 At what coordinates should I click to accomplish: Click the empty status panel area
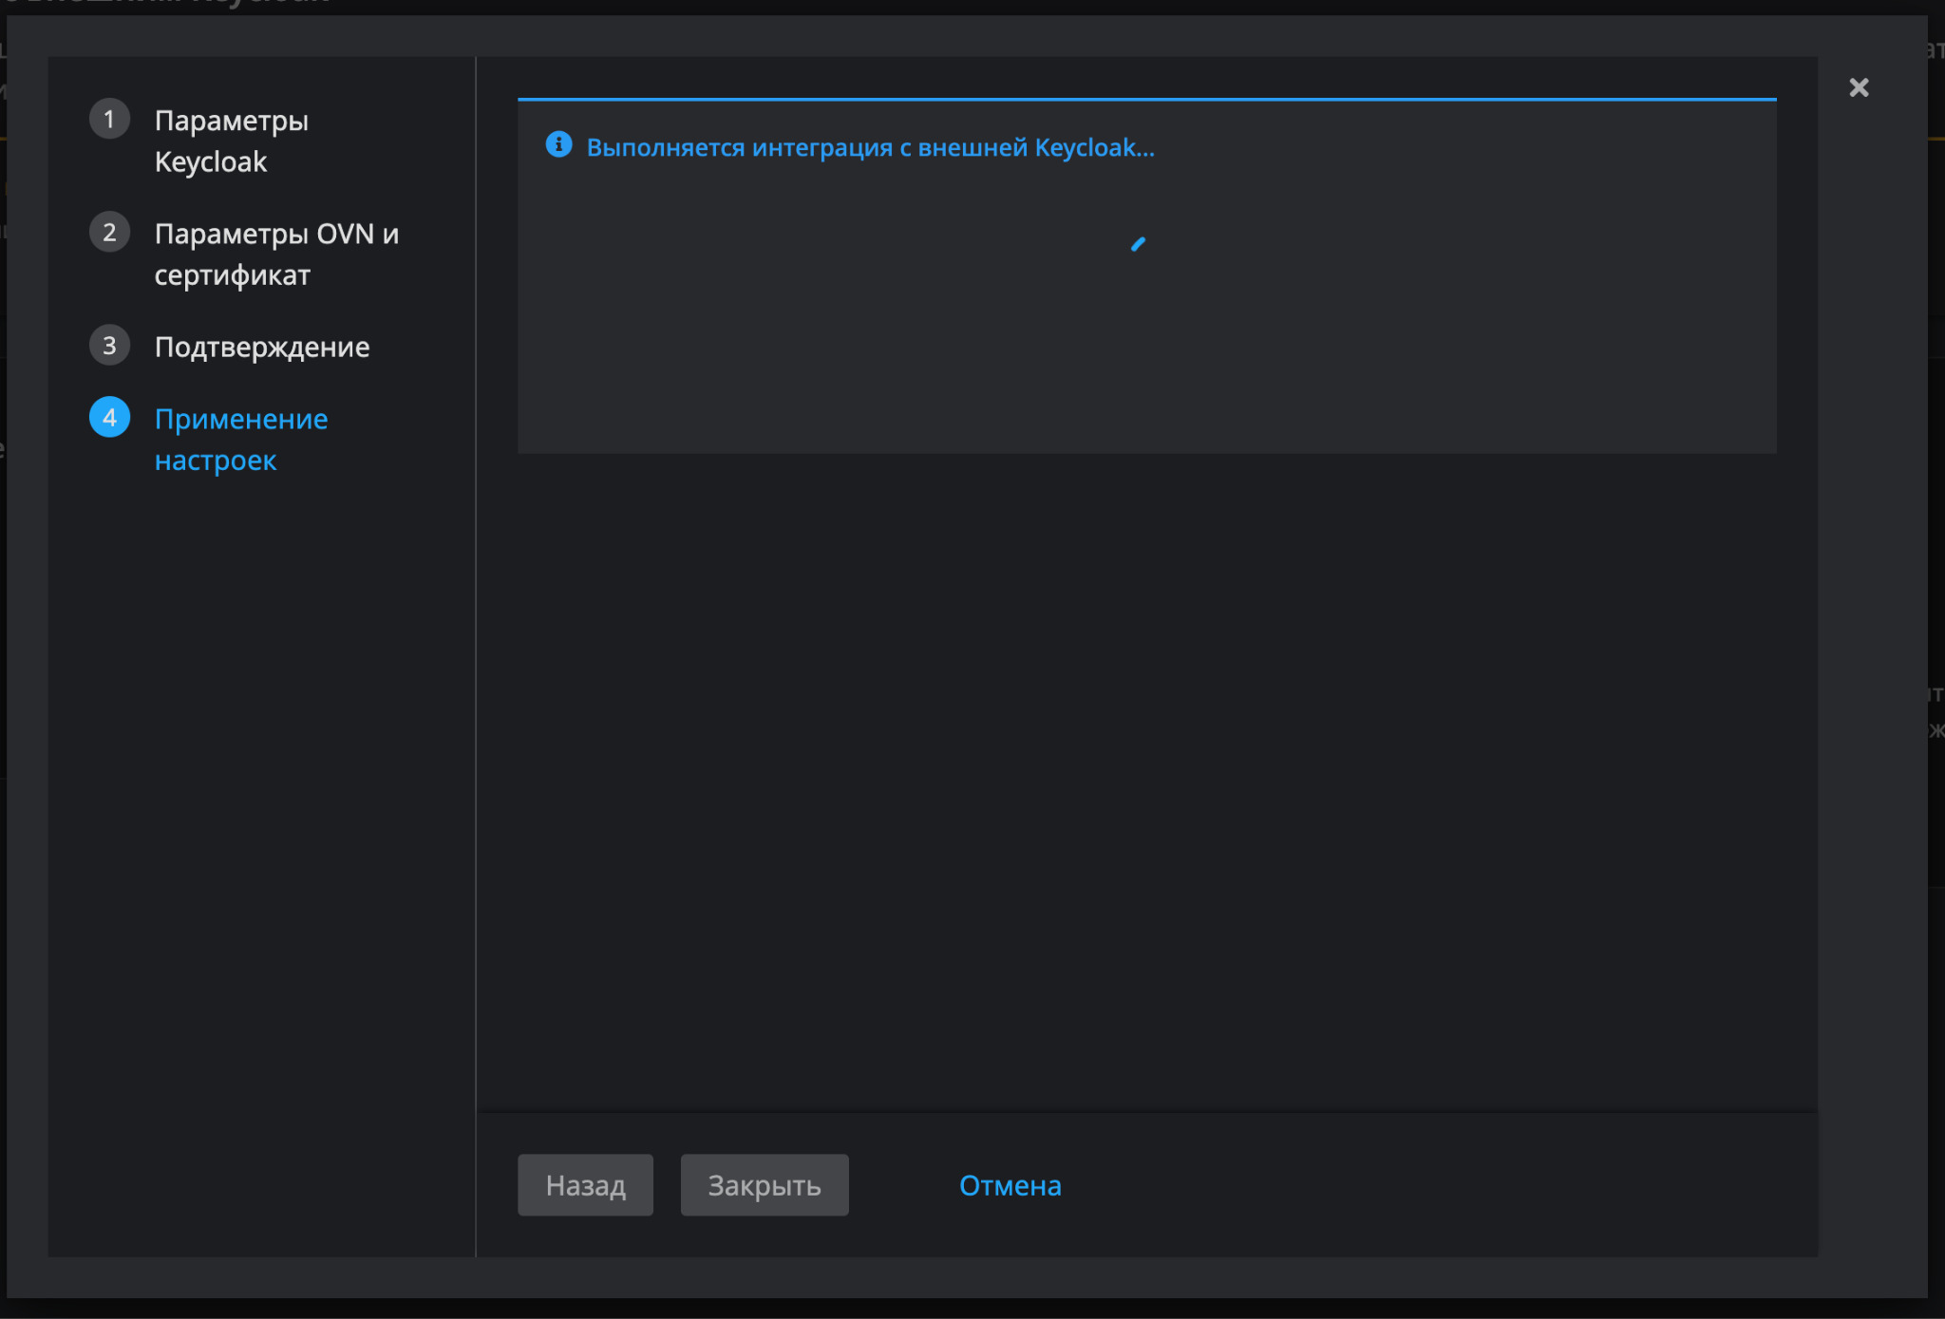1146,361
